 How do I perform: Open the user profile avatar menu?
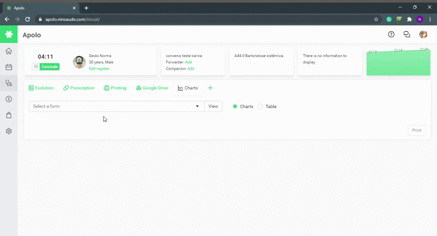[x=423, y=34]
